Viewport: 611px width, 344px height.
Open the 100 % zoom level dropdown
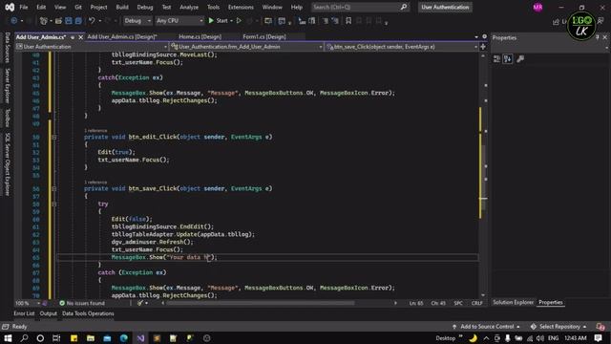[x=28, y=303]
